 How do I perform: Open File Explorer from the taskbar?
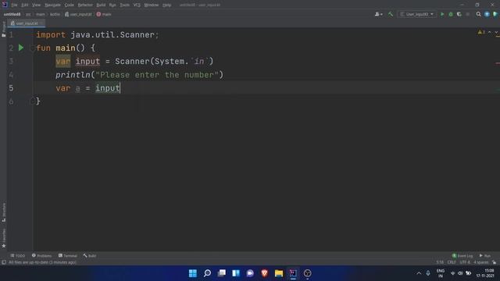[279, 273]
